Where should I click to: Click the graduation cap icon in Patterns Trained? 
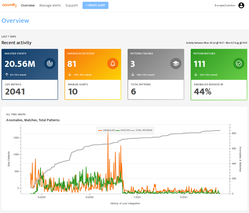176,63
